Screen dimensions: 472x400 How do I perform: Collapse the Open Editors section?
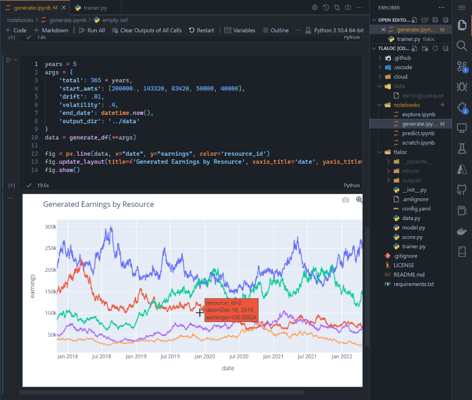point(374,20)
